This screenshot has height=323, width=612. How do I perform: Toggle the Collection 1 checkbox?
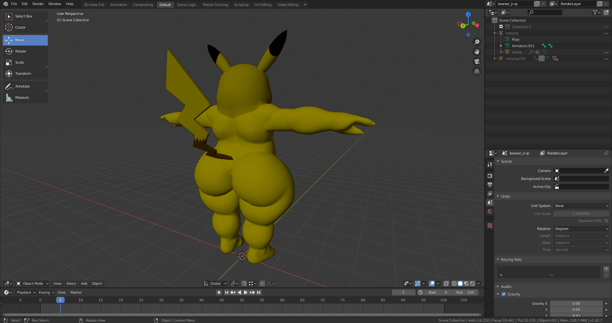pos(501,27)
